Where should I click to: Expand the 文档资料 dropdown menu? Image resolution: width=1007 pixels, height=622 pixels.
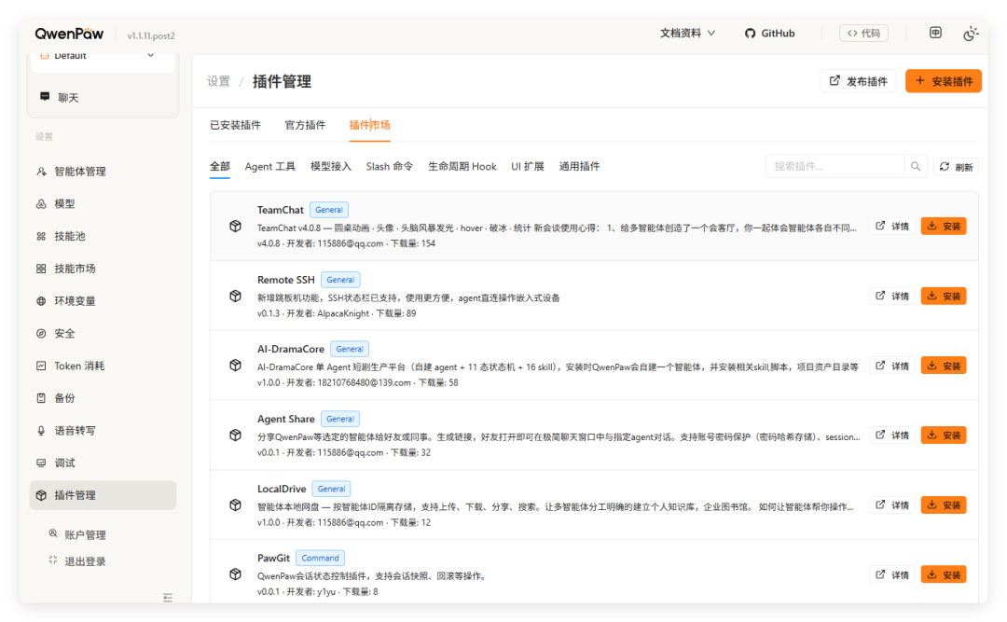tap(687, 34)
